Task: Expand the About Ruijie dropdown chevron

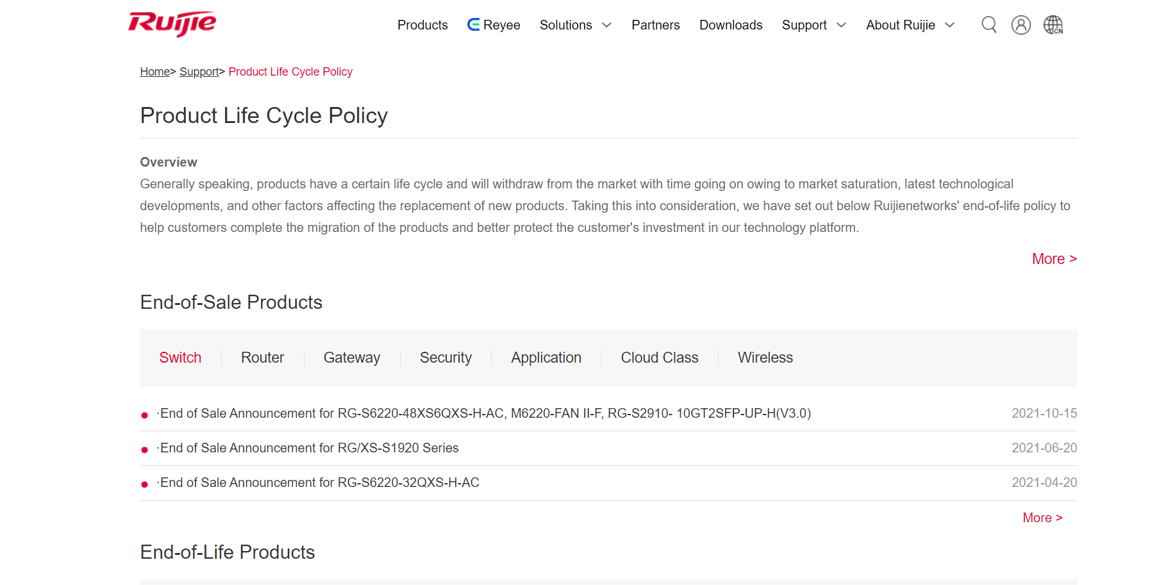Action: 950,25
